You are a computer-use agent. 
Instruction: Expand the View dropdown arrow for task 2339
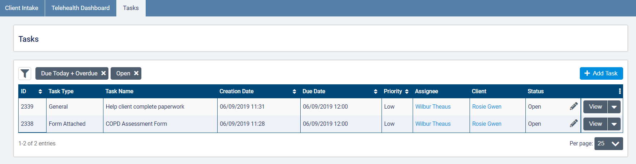(614, 107)
